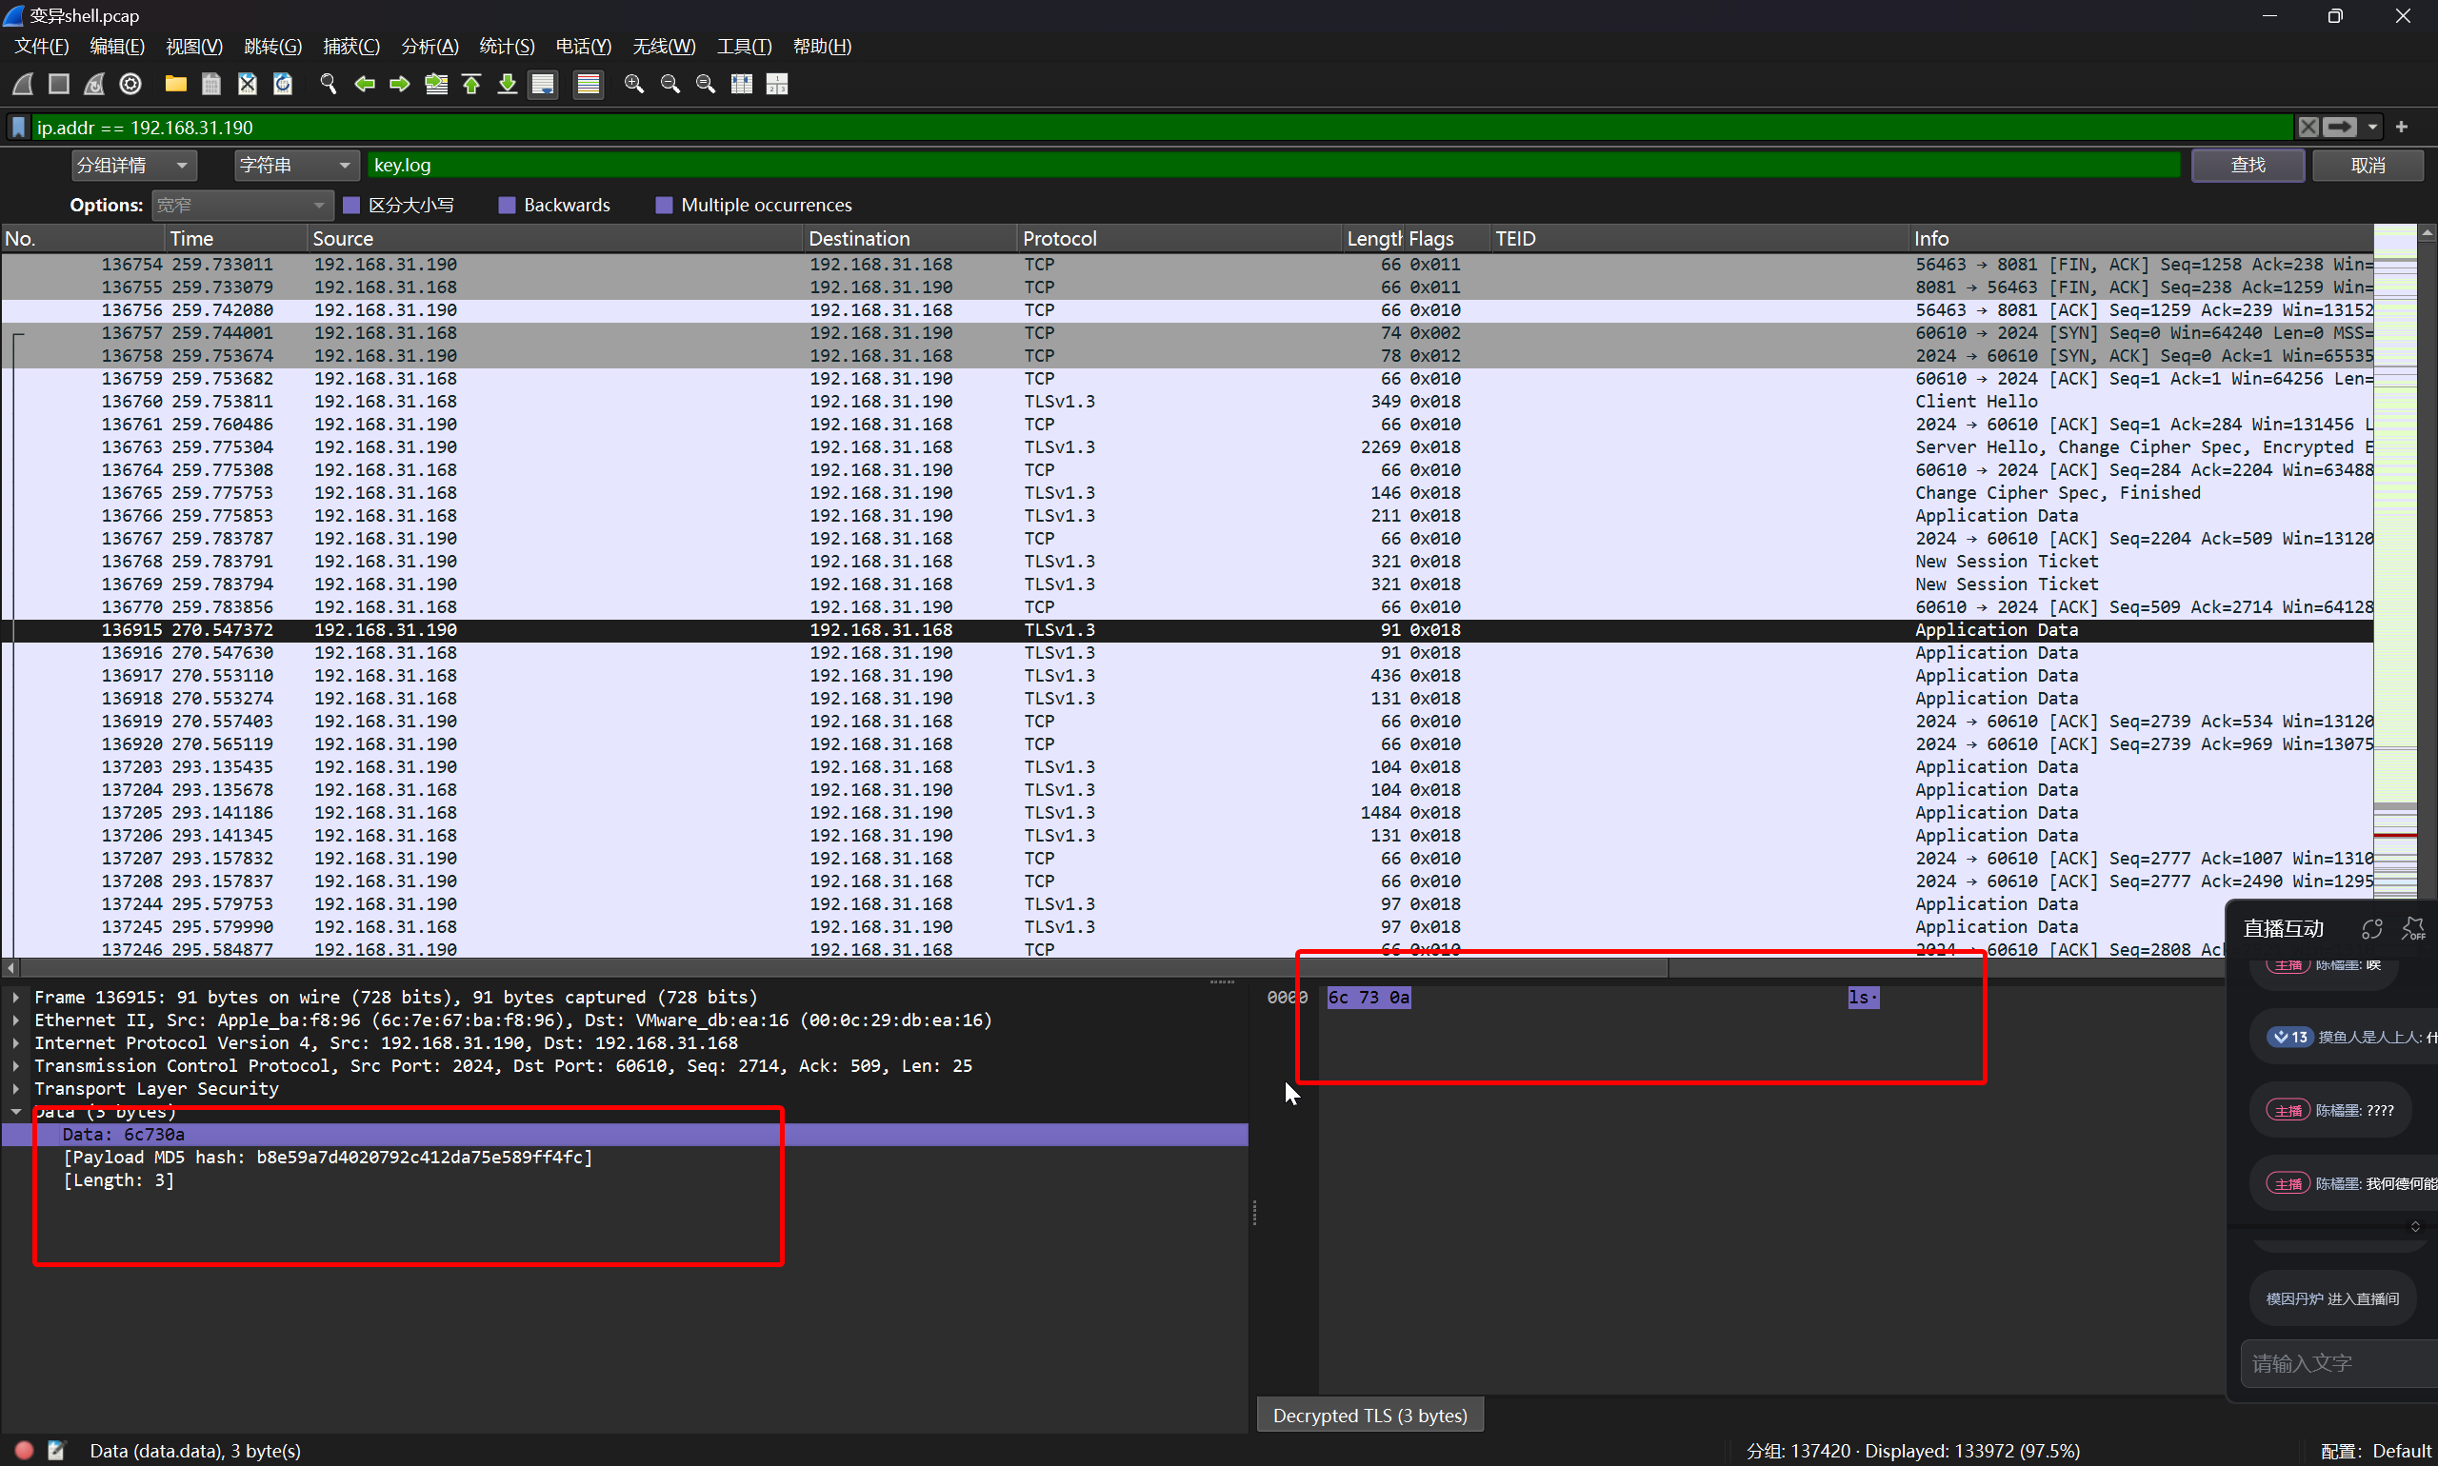
Task: Click the capture file properties icon in status bar
Action: click(56, 1450)
